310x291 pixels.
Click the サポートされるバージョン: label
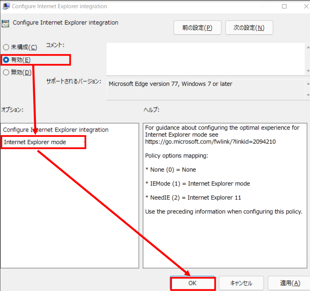74,81
